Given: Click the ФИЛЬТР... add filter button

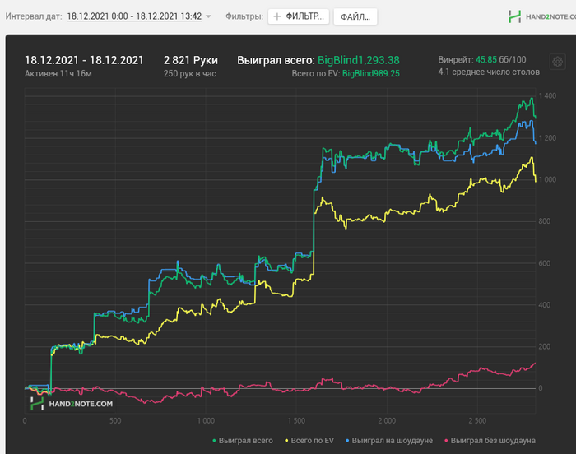Looking at the screenshot, I should (298, 16).
